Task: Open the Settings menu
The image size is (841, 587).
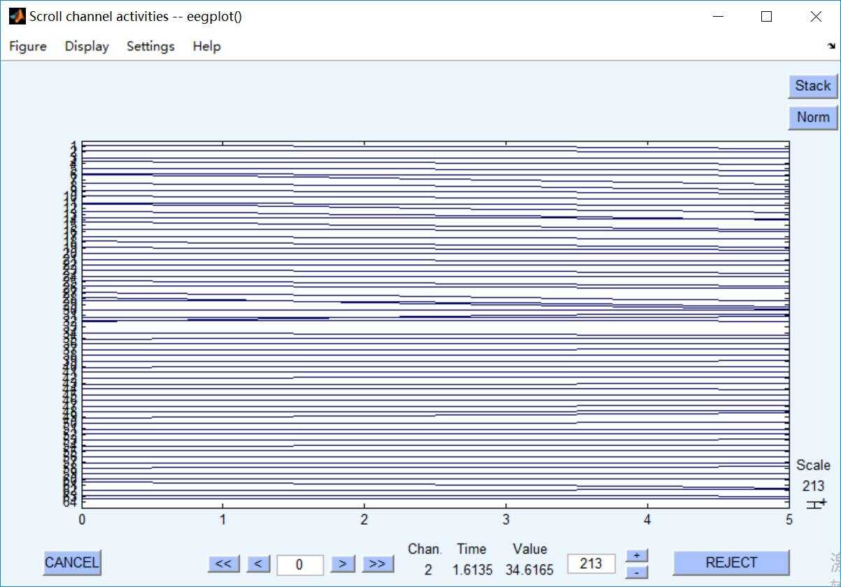Action: 150,46
